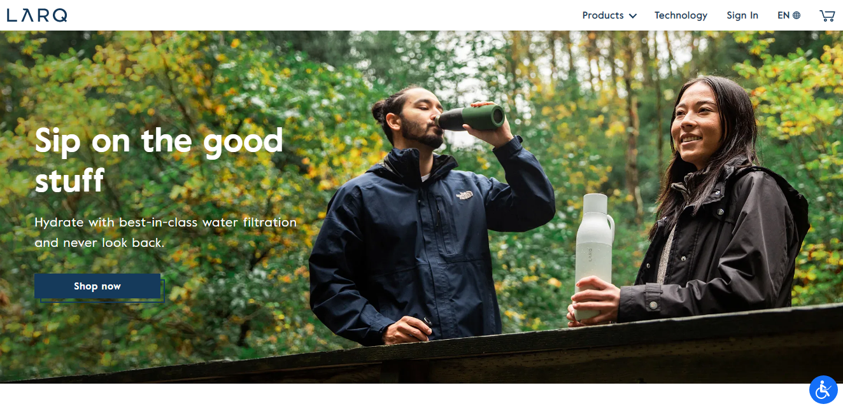Open the accessibility widget icon
This screenshot has width=843, height=411.
tap(823, 389)
